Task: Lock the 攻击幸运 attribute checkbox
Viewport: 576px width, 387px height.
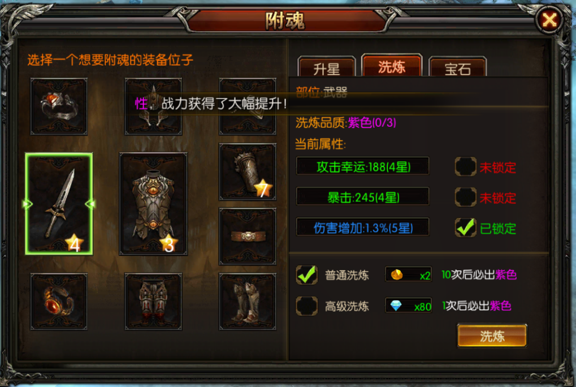Action: point(465,167)
